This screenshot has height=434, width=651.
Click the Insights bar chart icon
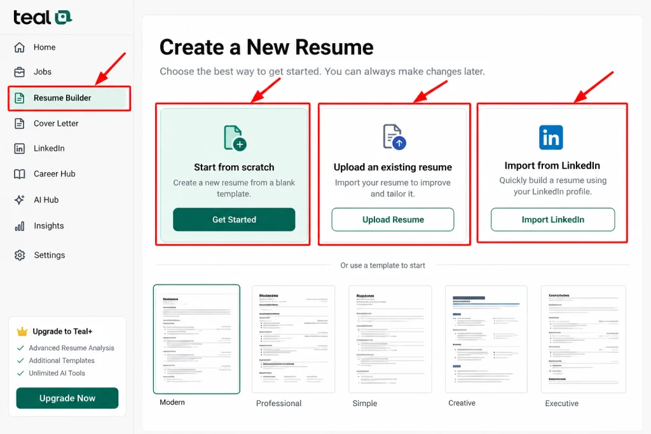(20, 226)
